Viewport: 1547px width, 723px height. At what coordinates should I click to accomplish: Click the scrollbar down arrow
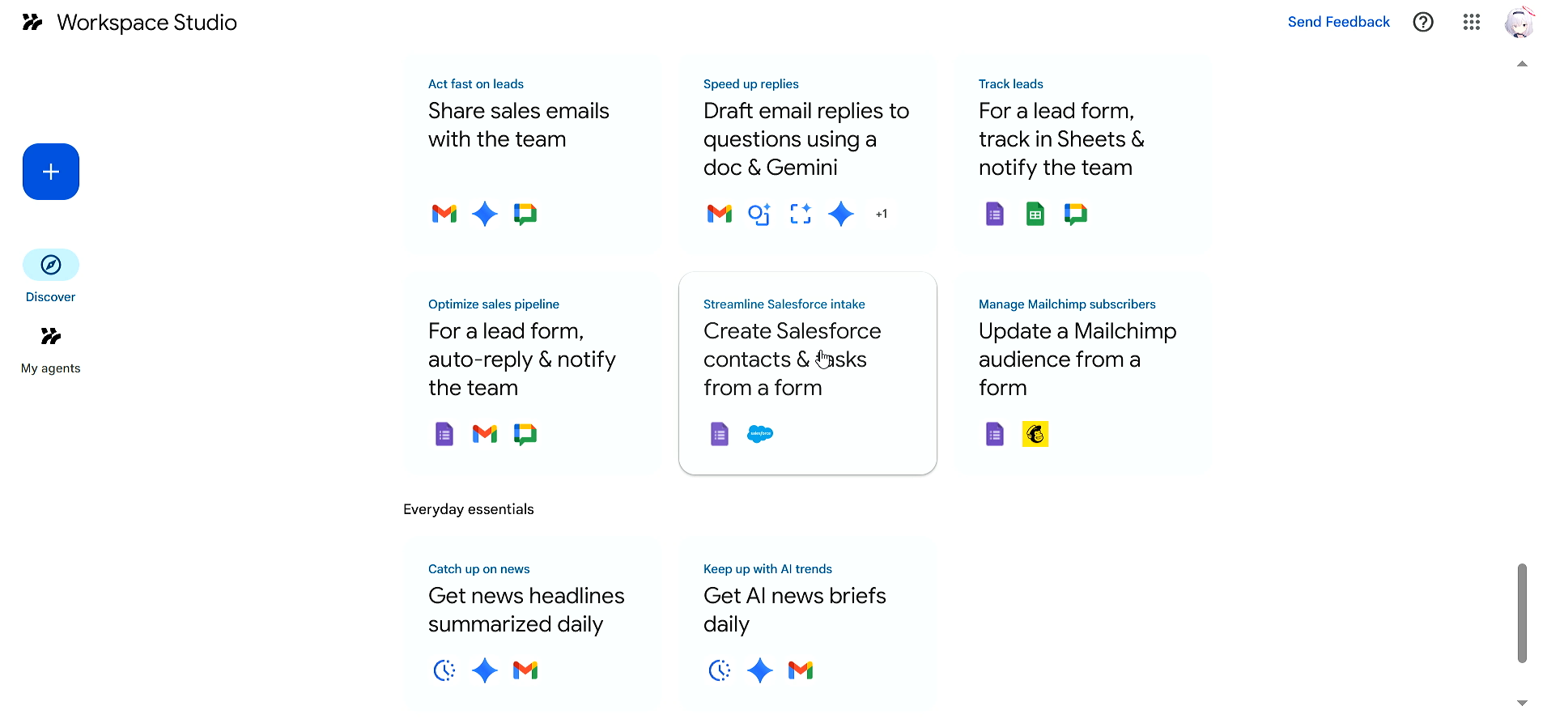[1522, 703]
